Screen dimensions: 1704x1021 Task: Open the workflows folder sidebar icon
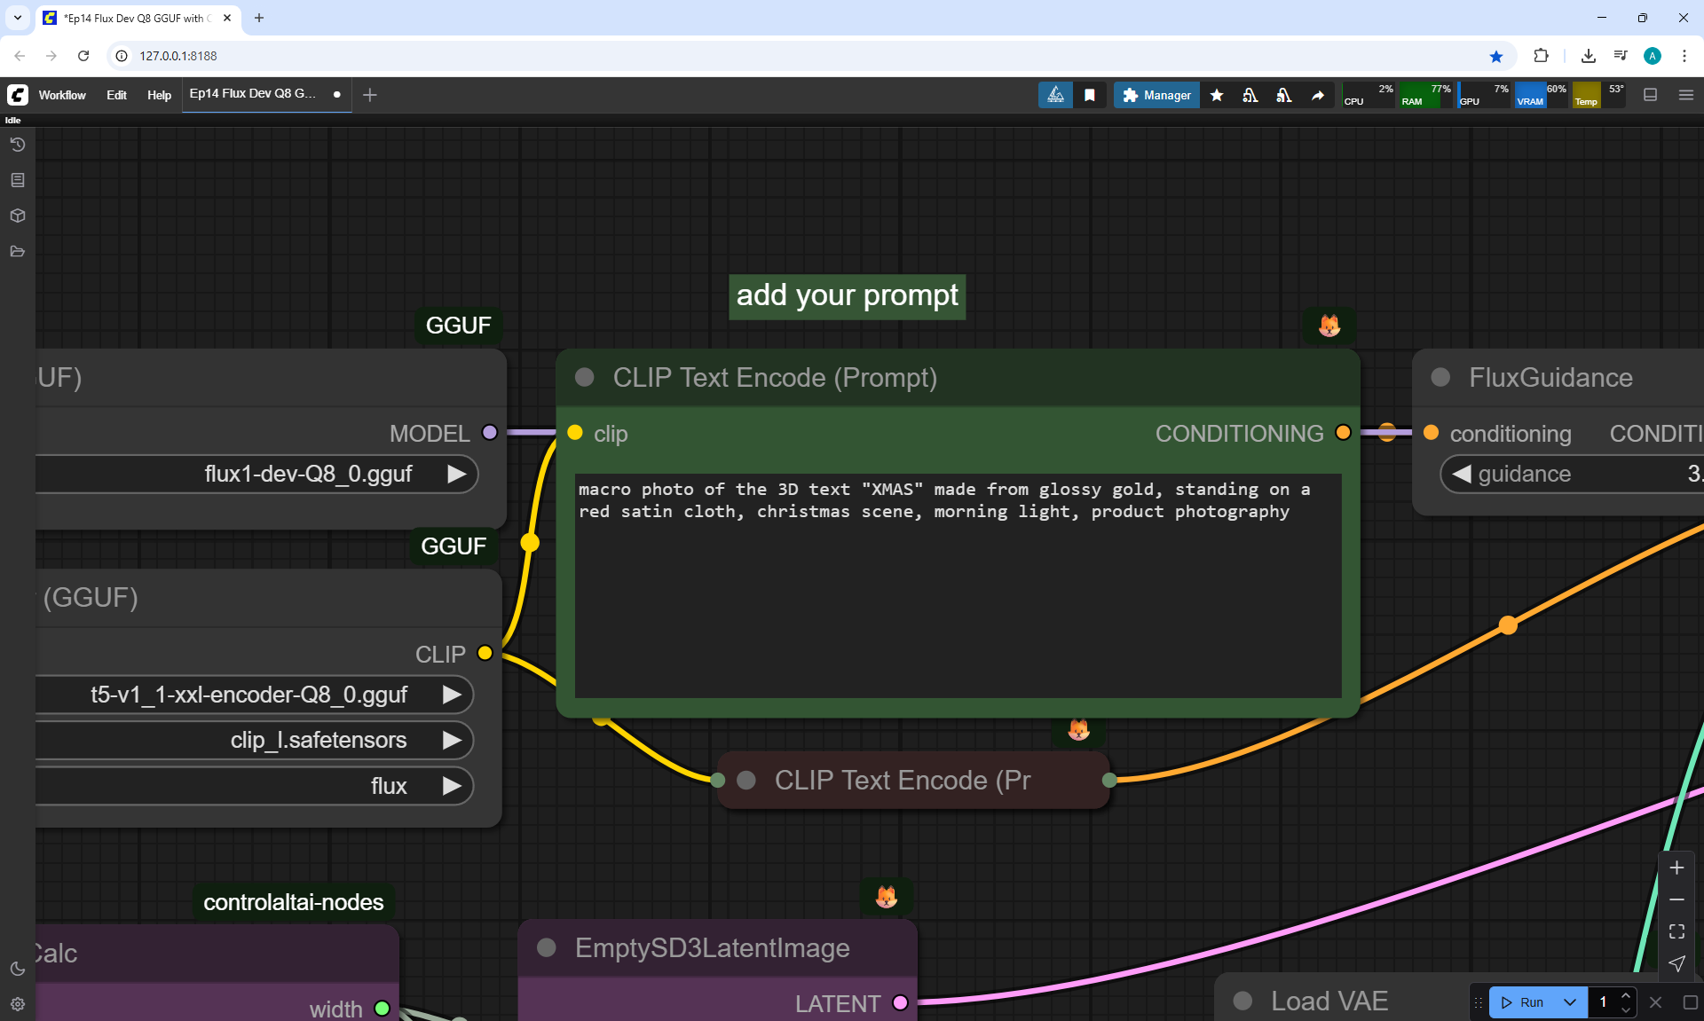pyautogui.click(x=18, y=251)
